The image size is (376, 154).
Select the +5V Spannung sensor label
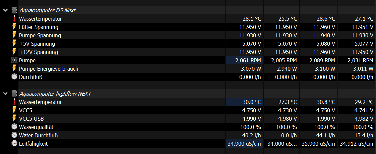coord(37,44)
